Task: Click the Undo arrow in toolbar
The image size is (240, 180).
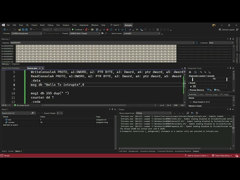Action: [31, 30]
